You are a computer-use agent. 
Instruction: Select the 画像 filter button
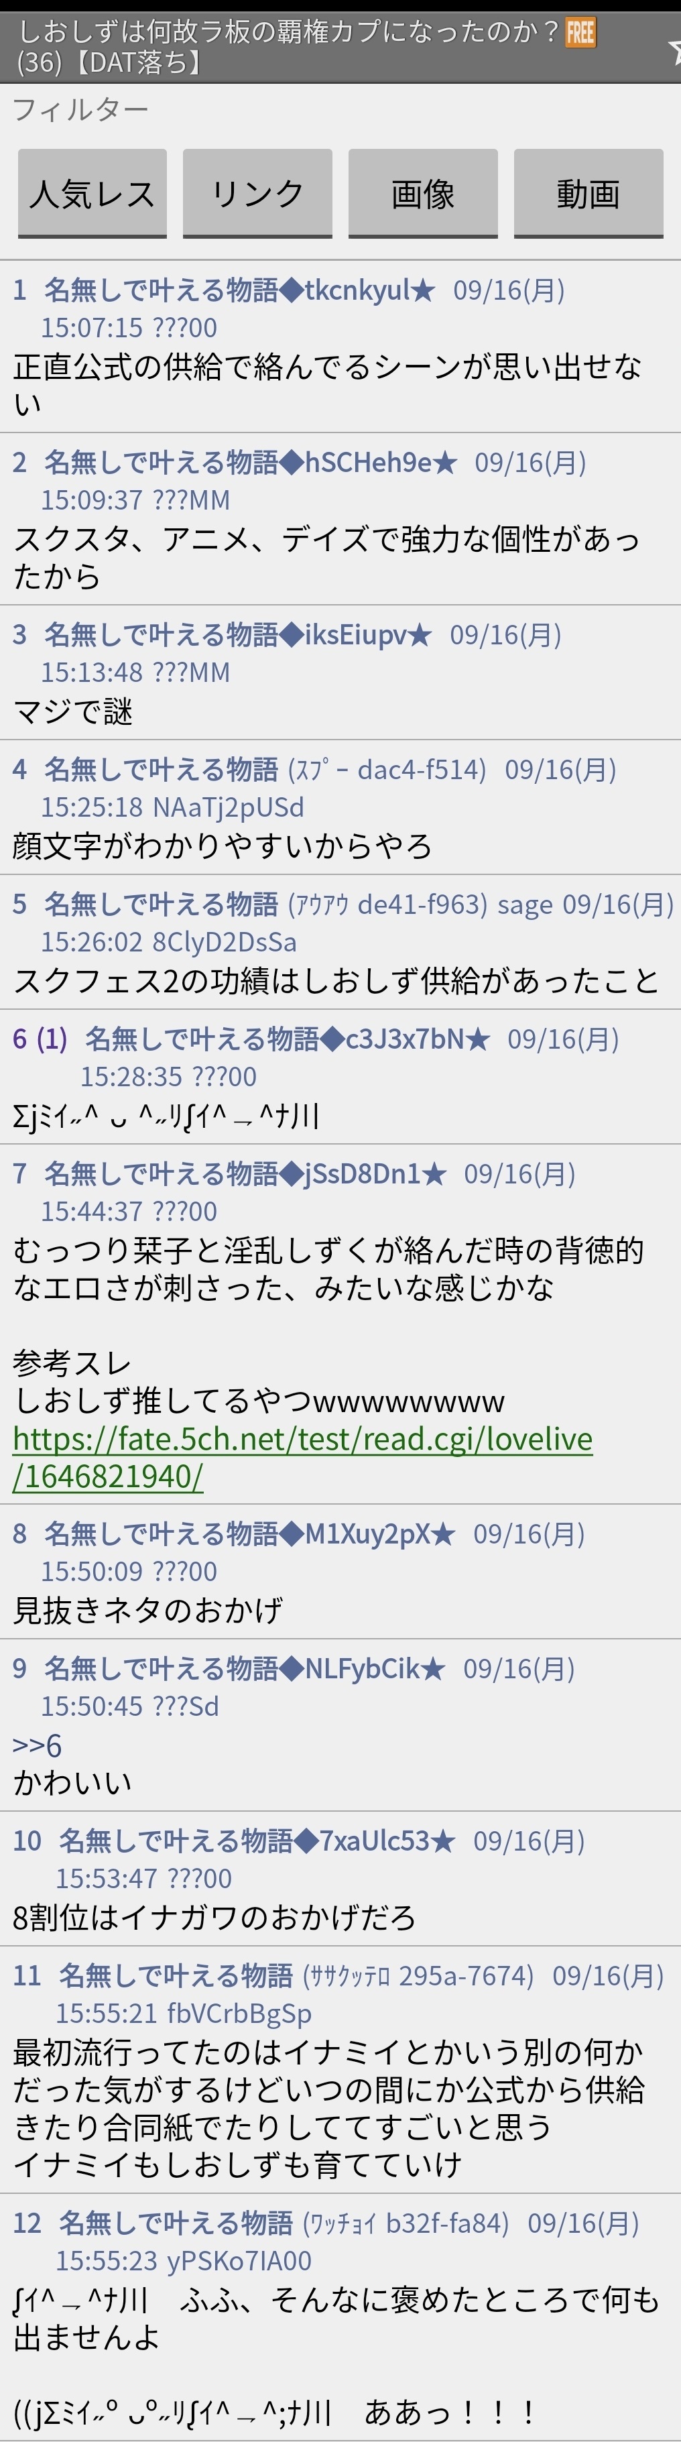422,193
